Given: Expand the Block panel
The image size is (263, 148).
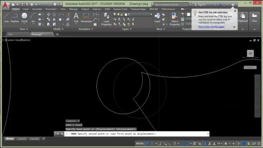Looking at the screenshot, I should [x=161, y=29].
